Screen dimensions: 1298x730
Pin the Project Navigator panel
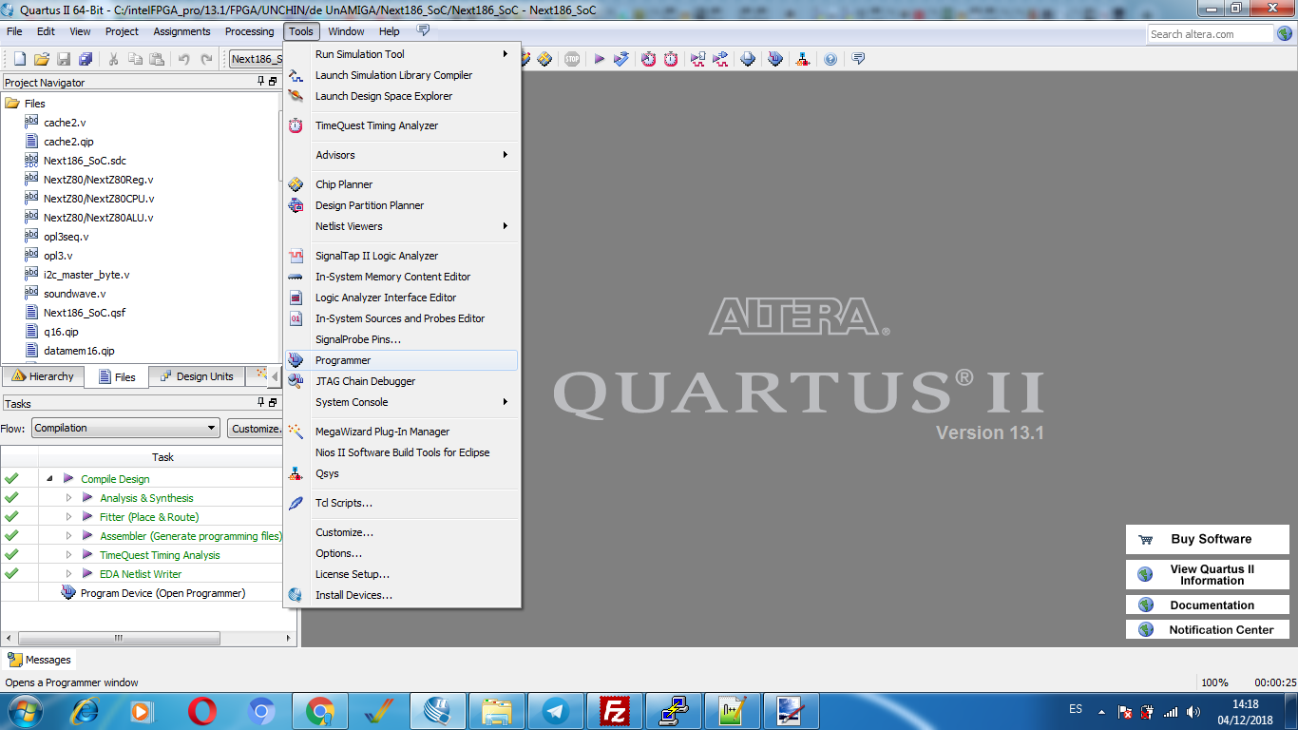261,82
